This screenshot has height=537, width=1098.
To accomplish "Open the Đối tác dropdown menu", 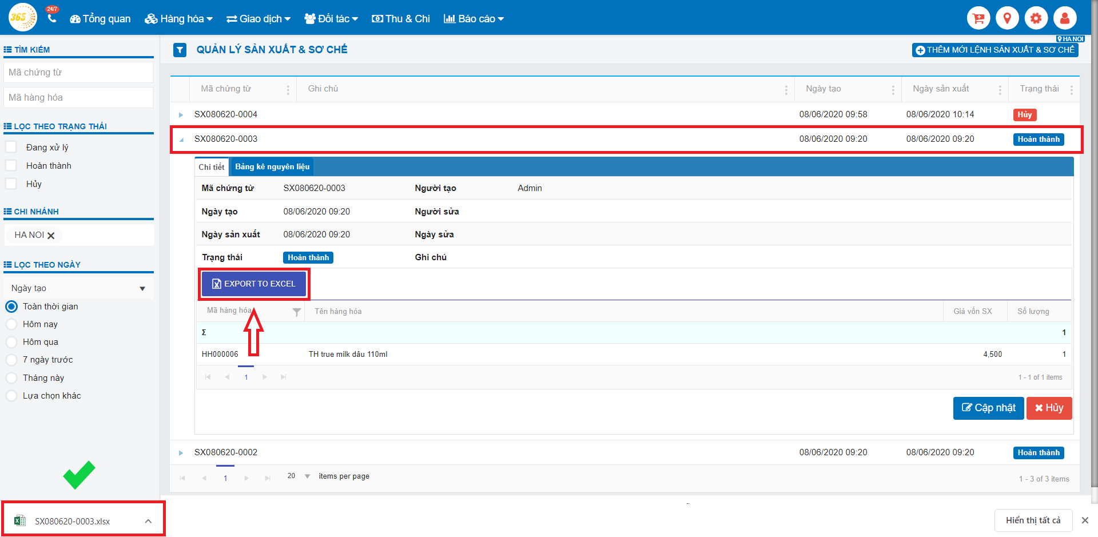I will [x=331, y=19].
